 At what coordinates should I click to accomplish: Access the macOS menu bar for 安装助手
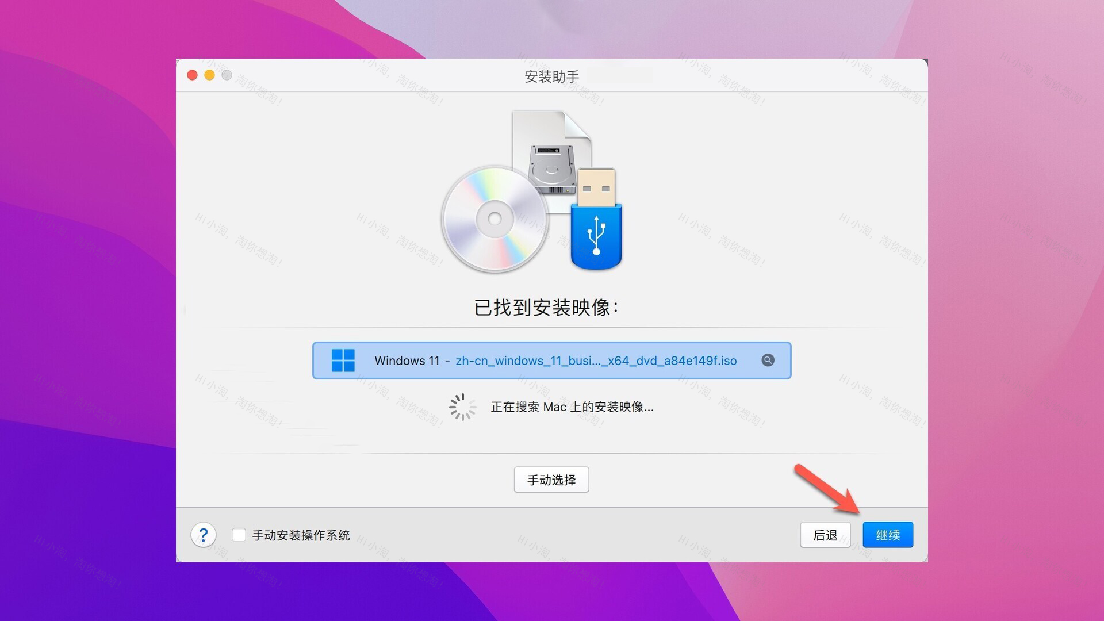tap(552, 74)
